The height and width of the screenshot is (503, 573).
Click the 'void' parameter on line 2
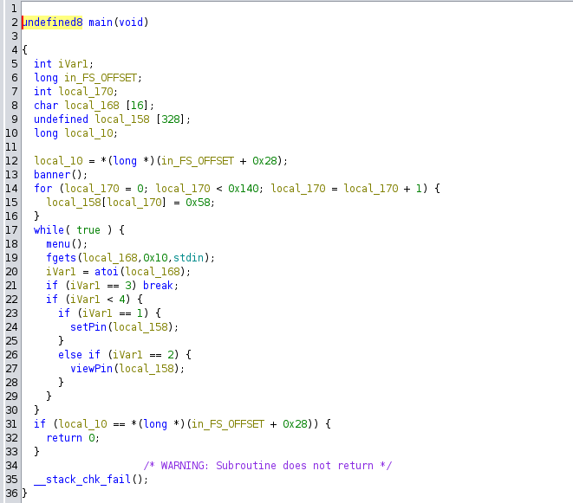click(131, 23)
